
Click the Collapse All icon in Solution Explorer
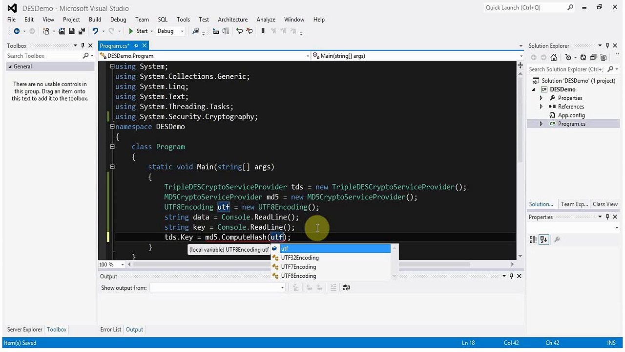(593, 58)
